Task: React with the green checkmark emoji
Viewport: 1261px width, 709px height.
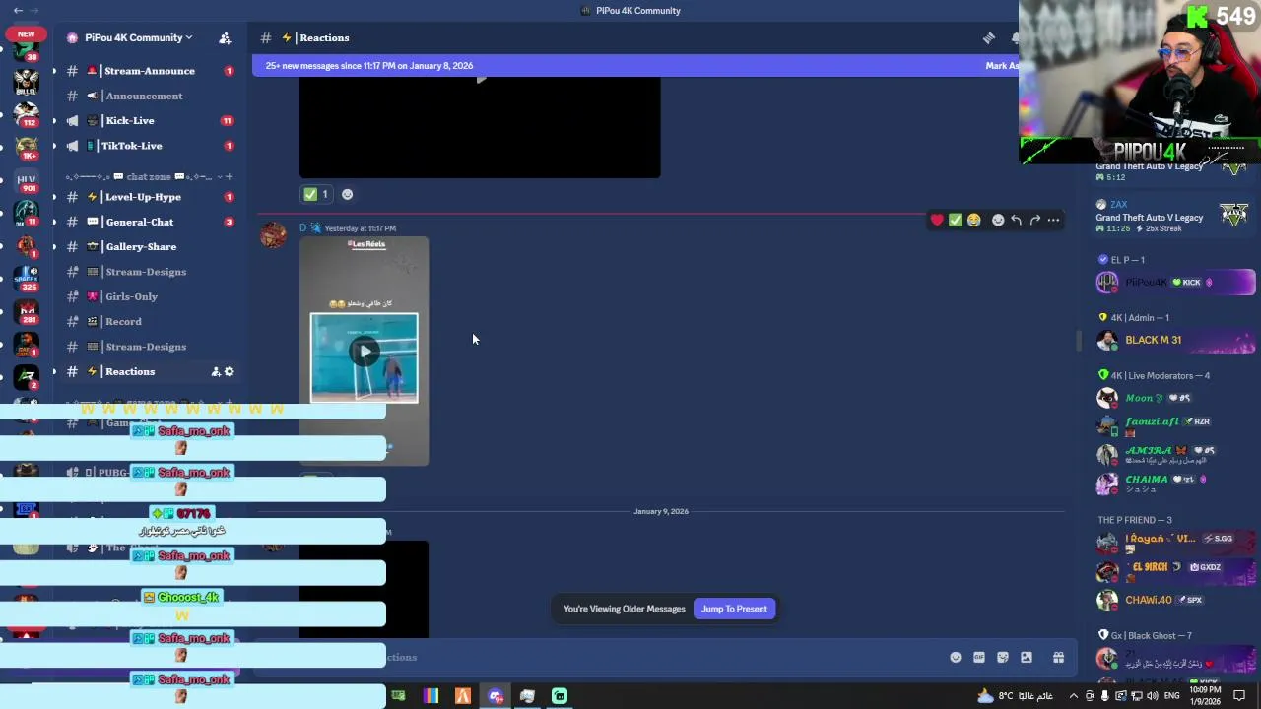Action: pyautogui.click(x=956, y=220)
